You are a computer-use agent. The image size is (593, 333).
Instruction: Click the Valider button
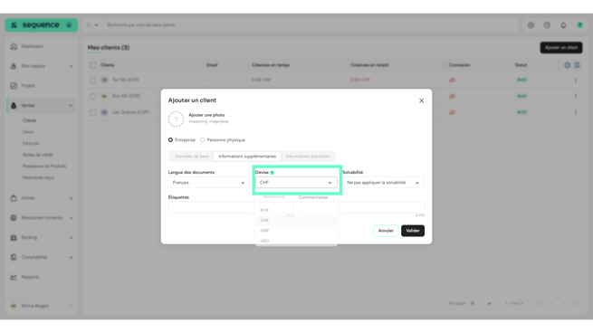pyautogui.click(x=413, y=231)
